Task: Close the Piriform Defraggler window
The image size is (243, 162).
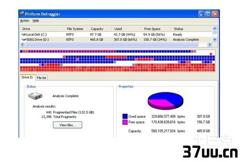Action: pyautogui.click(x=215, y=14)
